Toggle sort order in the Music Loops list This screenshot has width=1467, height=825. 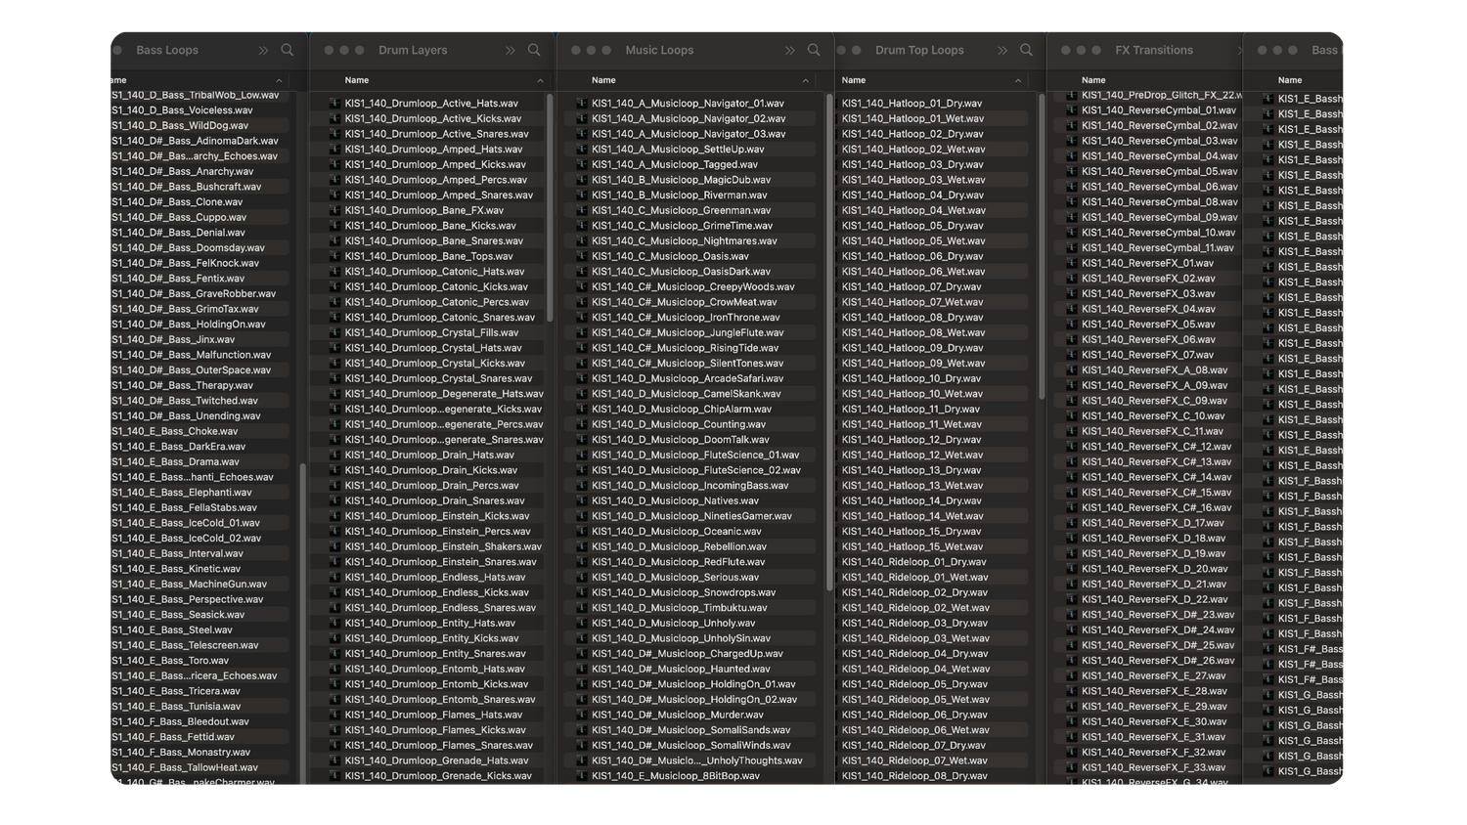click(x=805, y=80)
